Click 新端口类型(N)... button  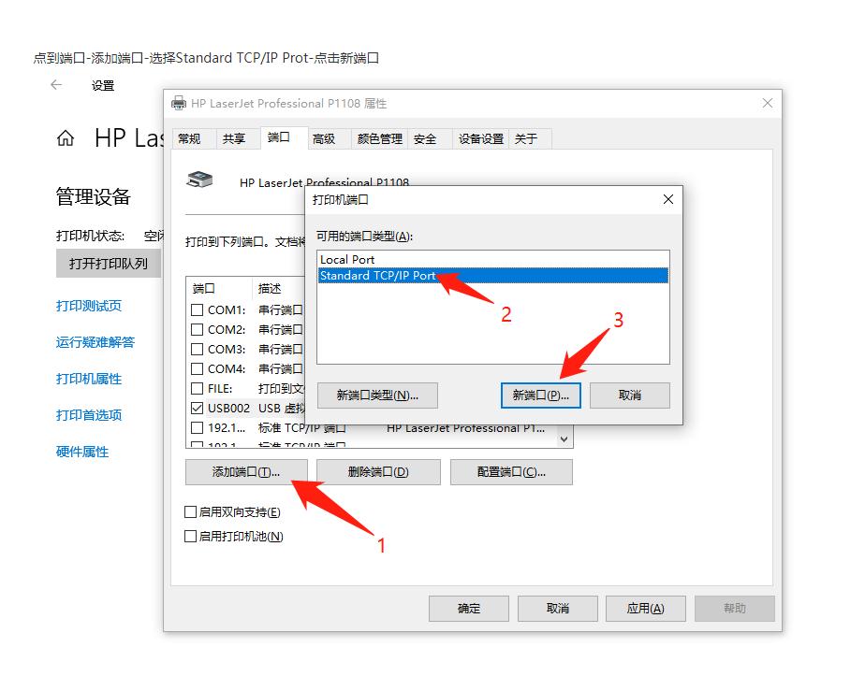tap(378, 396)
